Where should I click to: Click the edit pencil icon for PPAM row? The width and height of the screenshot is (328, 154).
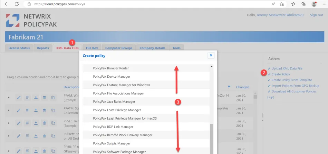[x=19, y=98]
